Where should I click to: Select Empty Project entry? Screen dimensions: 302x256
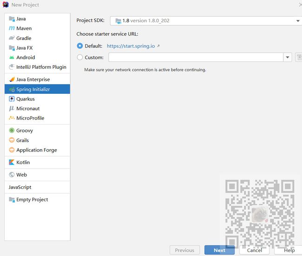pos(37,200)
